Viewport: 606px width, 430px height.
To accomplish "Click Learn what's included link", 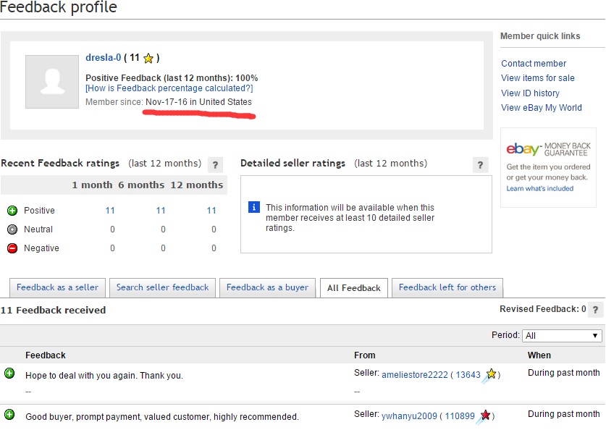I will pyautogui.click(x=539, y=189).
